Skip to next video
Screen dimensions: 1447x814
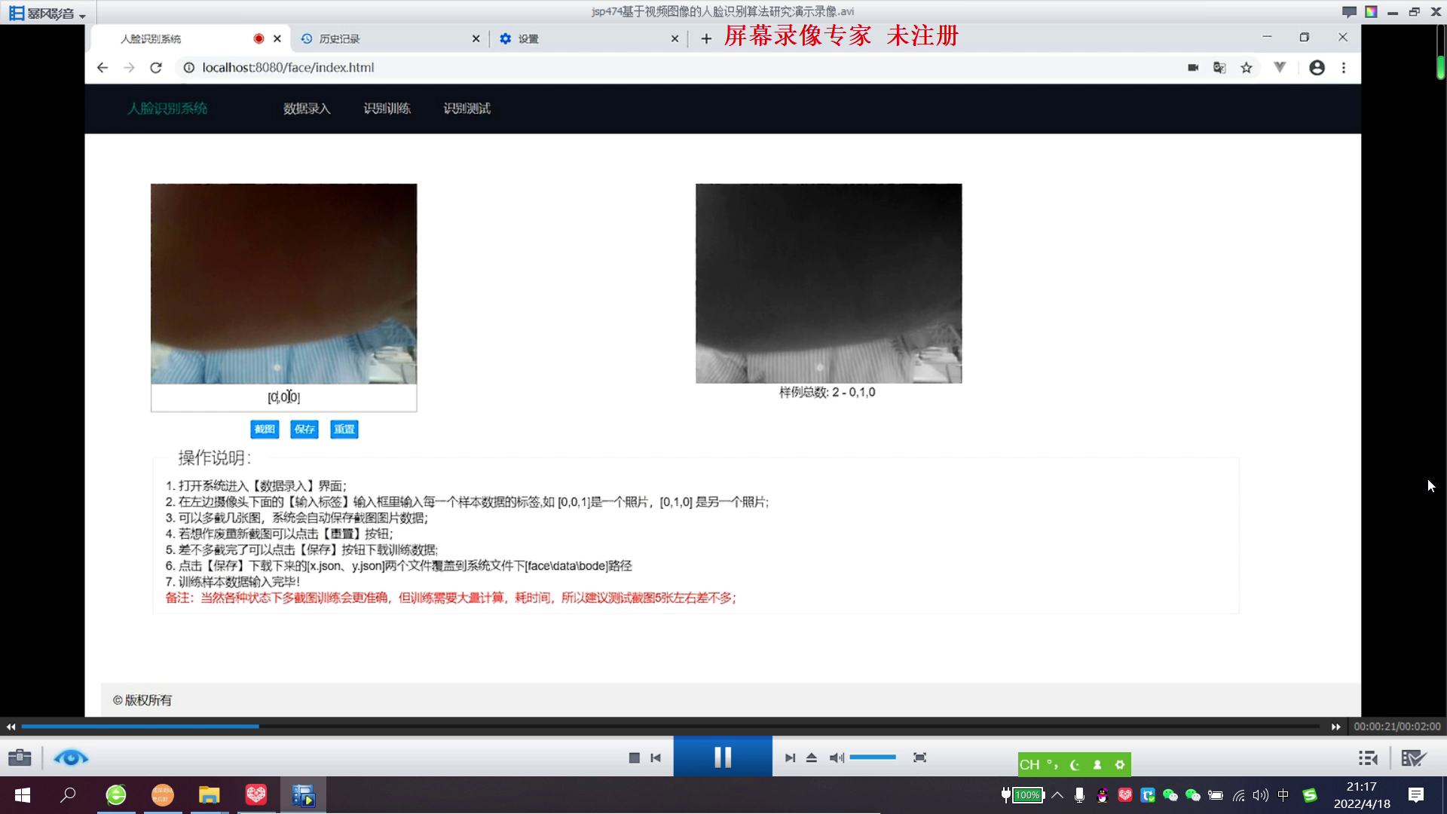click(x=790, y=757)
